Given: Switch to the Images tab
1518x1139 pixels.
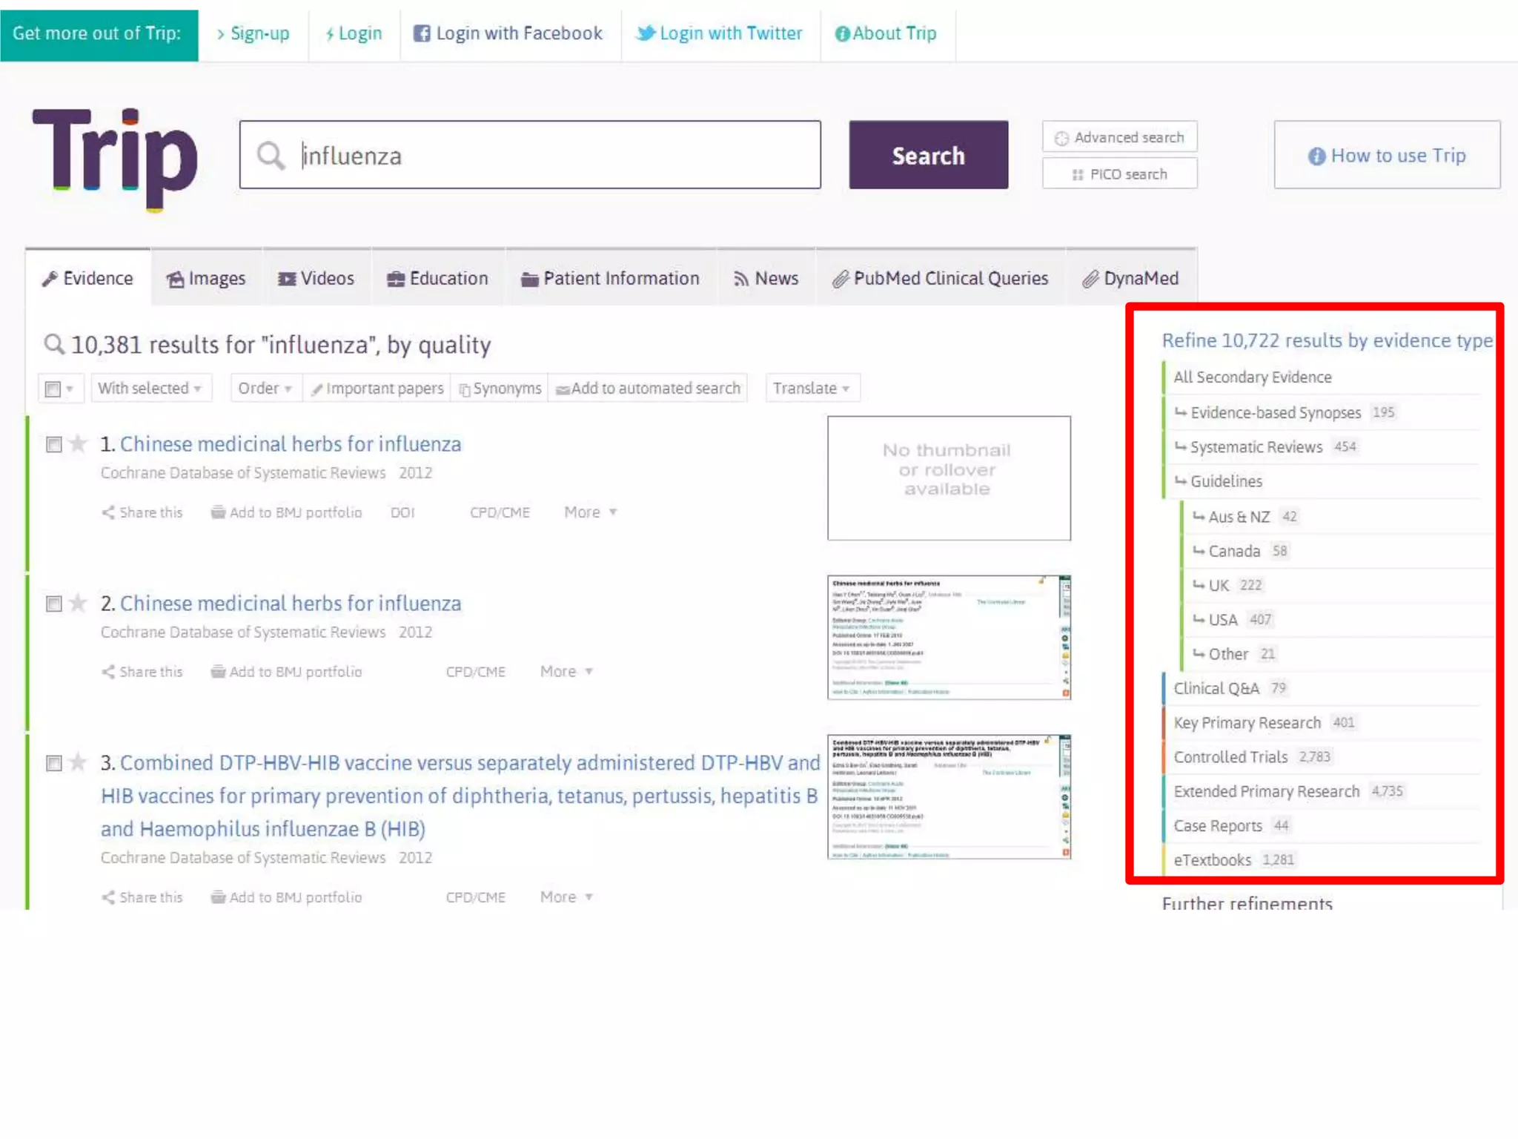Looking at the screenshot, I should coord(206,279).
